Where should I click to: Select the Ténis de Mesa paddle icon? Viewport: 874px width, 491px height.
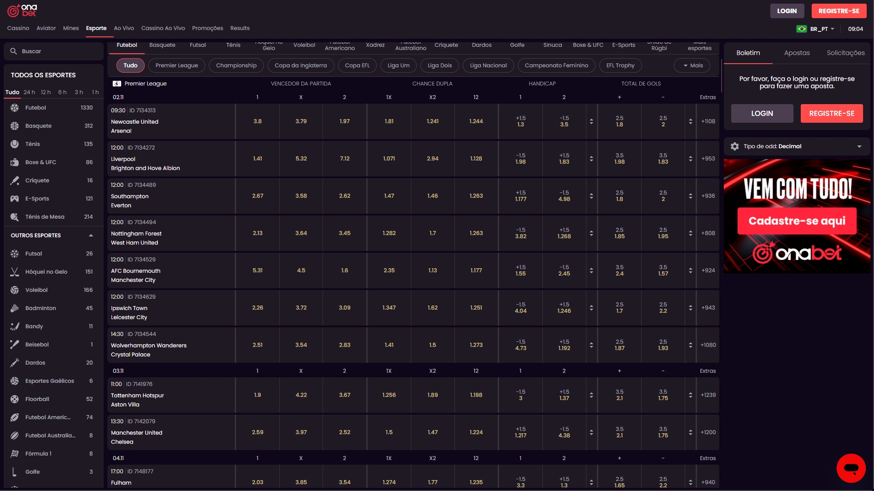(x=15, y=217)
